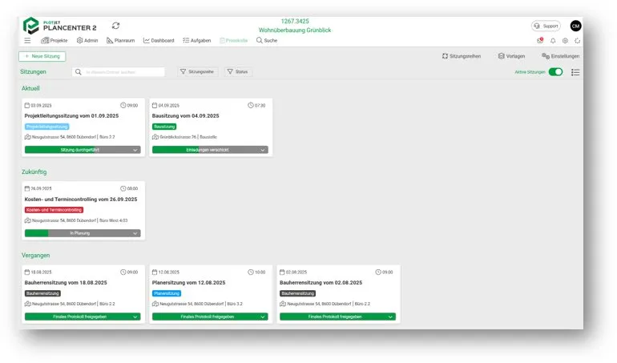Expand 'Einladungen verschickt' status dropdown
This screenshot has width=617, height=363.
[263, 150]
